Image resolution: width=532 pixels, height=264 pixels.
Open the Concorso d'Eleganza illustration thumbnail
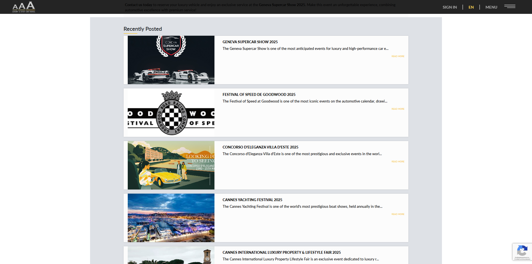pos(171,165)
